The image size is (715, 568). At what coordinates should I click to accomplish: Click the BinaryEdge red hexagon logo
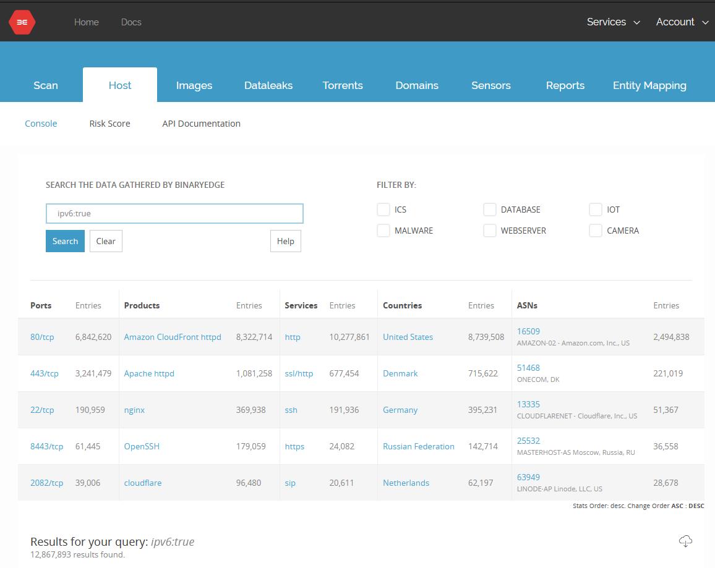tap(22, 22)
